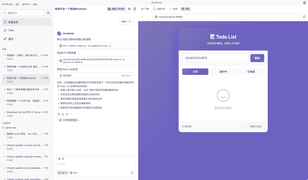Screen dimensions: 308x180
Task: Give a thumbs up to the response
Action: [x=63, y=114]
